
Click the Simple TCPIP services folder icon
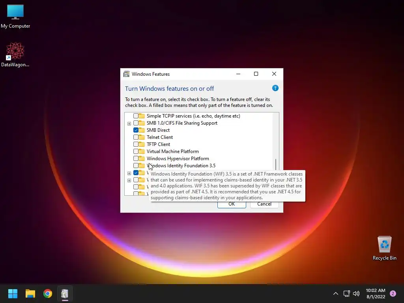pos(142,116)
